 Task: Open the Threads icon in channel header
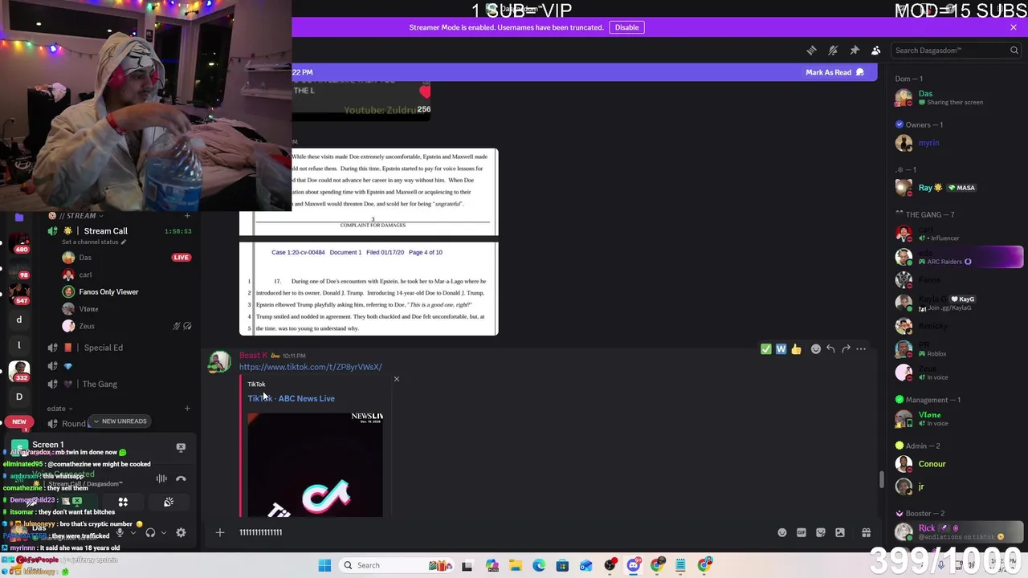coord(811,51)
